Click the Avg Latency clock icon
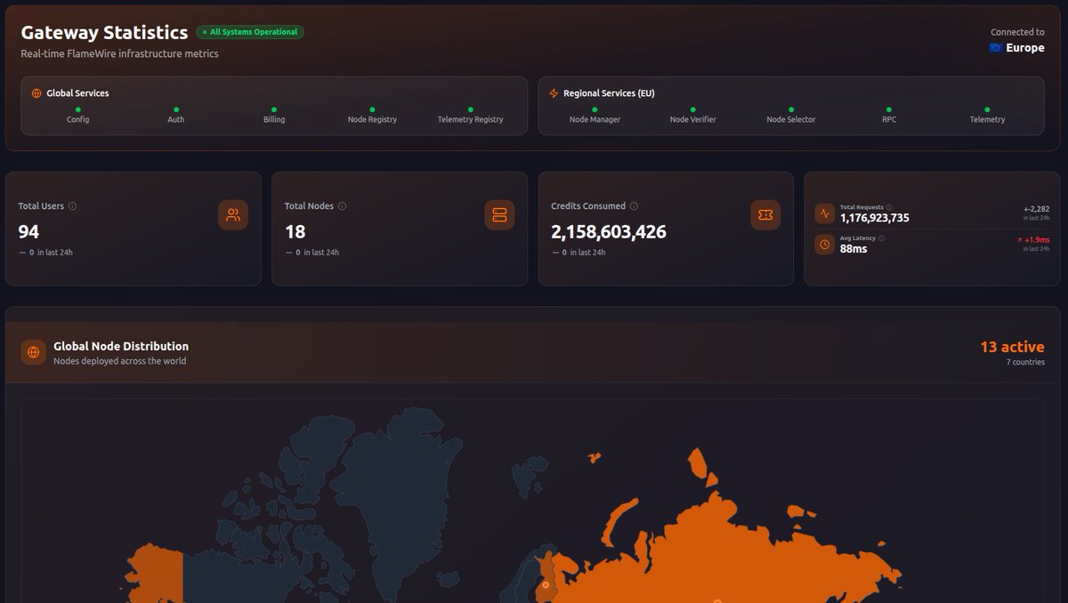 click(824, 244)
